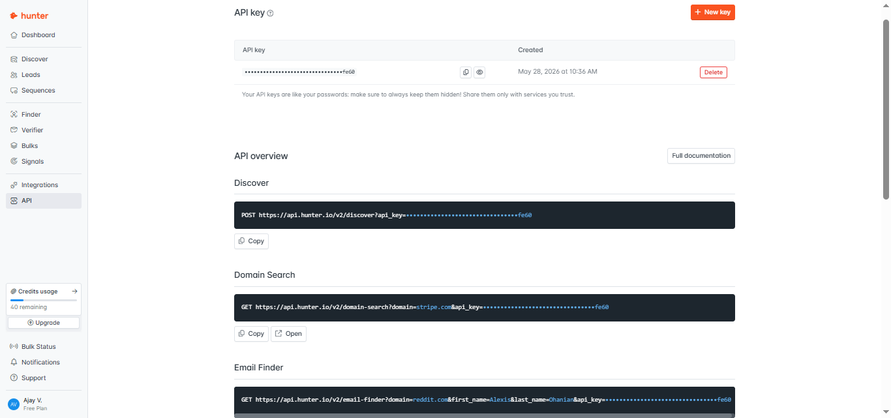The image size is (891, 418).
Task: Open Integrations page
Action: coord(44,185)
